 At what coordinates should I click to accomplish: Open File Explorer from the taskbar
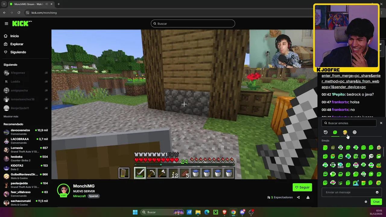tap(198, 212)
